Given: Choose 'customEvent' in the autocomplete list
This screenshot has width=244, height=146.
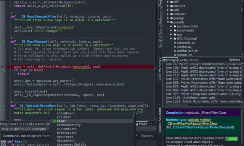Looking at the screenshot, I should pos(67,129).
